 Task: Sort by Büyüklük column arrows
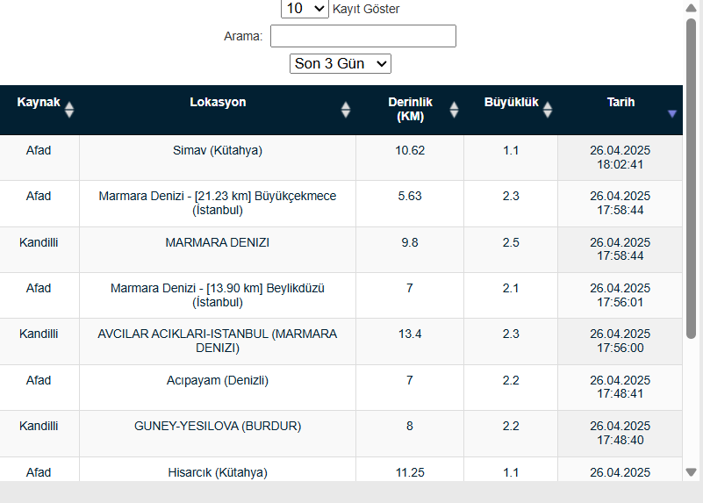548,110
